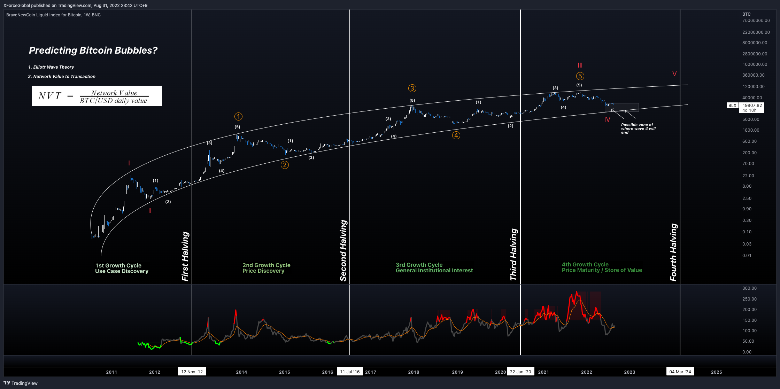Select '2nd Growth Cycle Price Discovery' text

pos(267,268)
